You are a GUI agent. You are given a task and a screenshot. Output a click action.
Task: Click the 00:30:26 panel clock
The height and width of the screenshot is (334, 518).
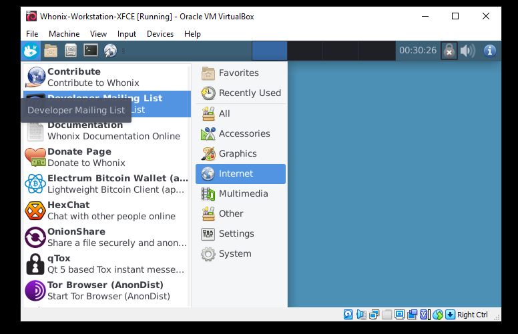(418, 51)
